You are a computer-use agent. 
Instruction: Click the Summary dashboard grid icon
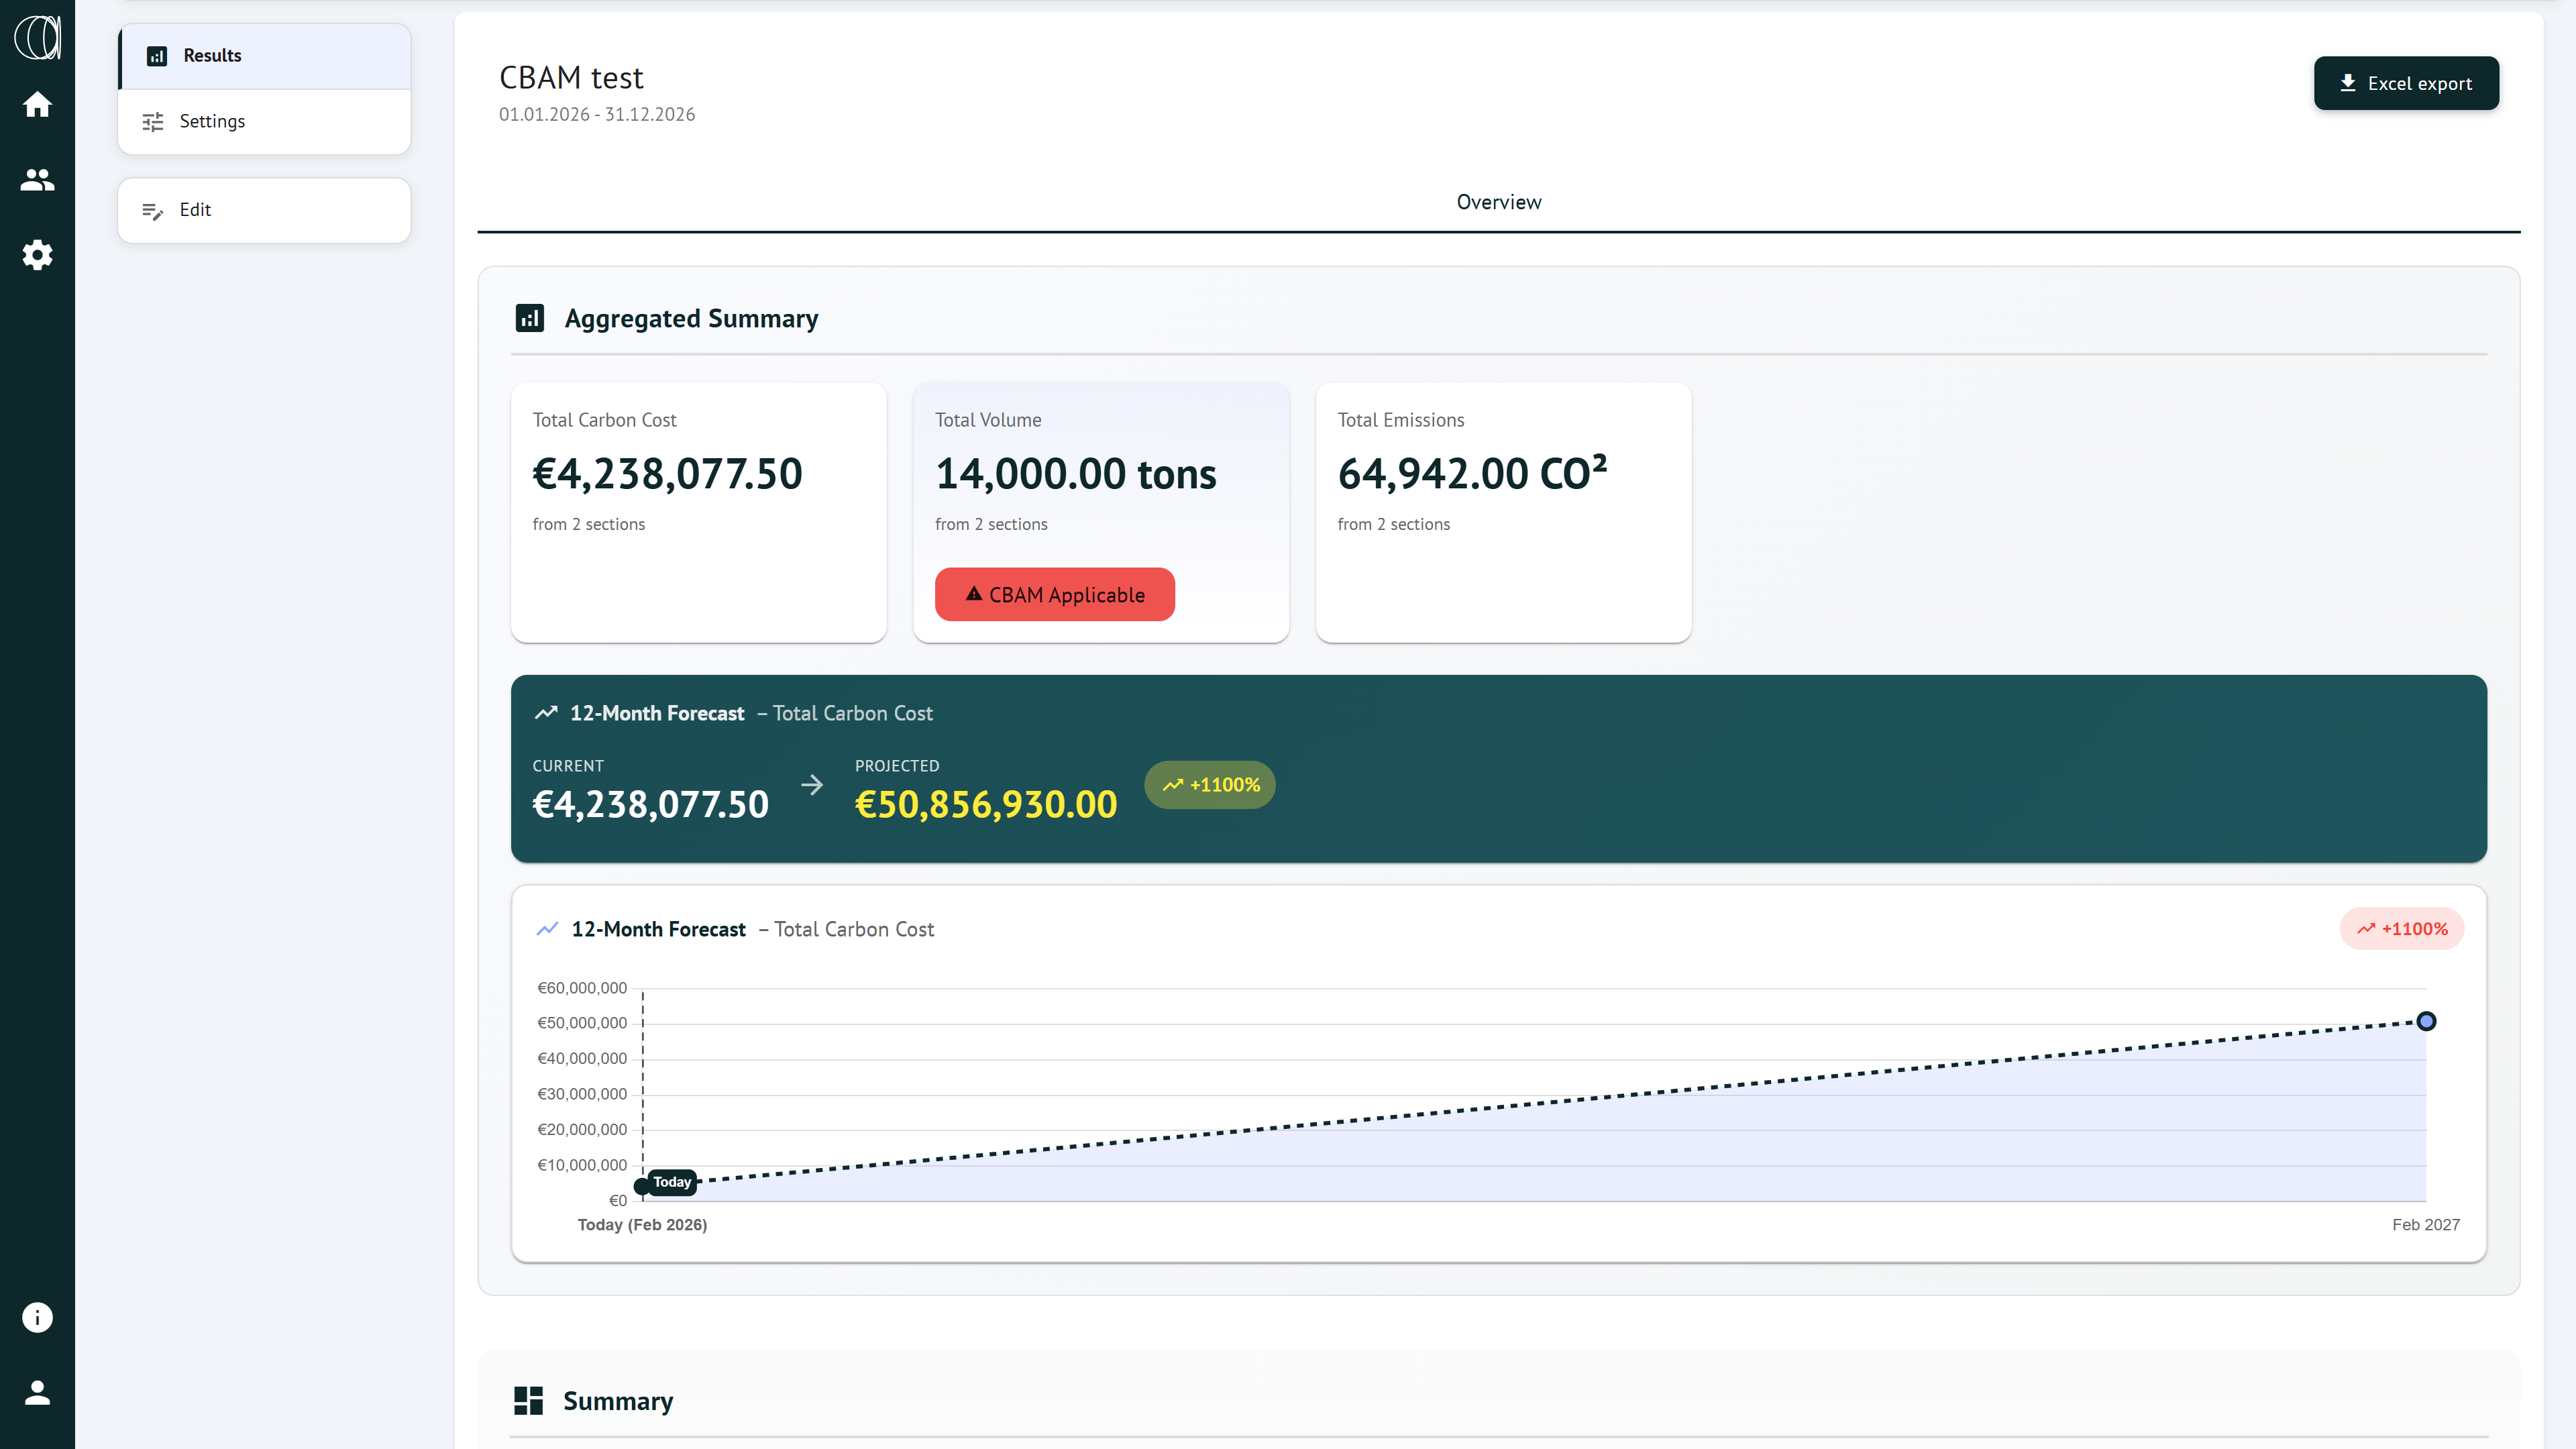(x=528, y=1400)
